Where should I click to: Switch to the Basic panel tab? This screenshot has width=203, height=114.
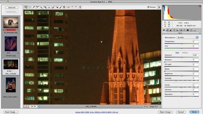point(164,30)
